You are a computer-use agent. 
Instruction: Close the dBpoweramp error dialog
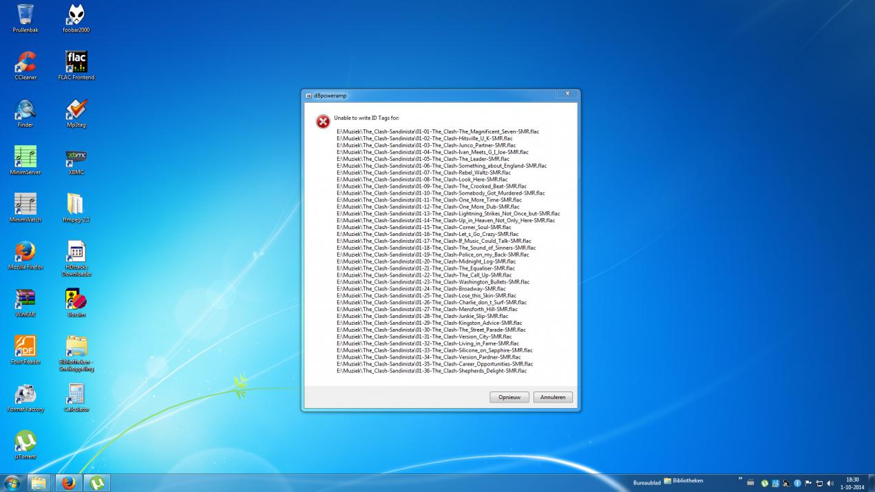point(567,94)
